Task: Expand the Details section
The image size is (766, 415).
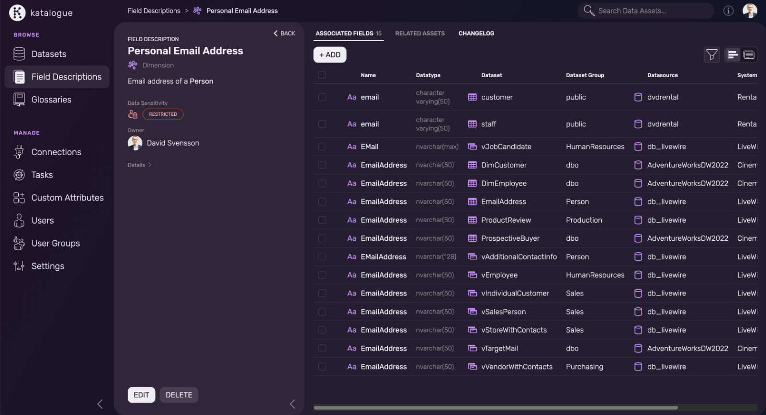Action: [x=139, y=165]
